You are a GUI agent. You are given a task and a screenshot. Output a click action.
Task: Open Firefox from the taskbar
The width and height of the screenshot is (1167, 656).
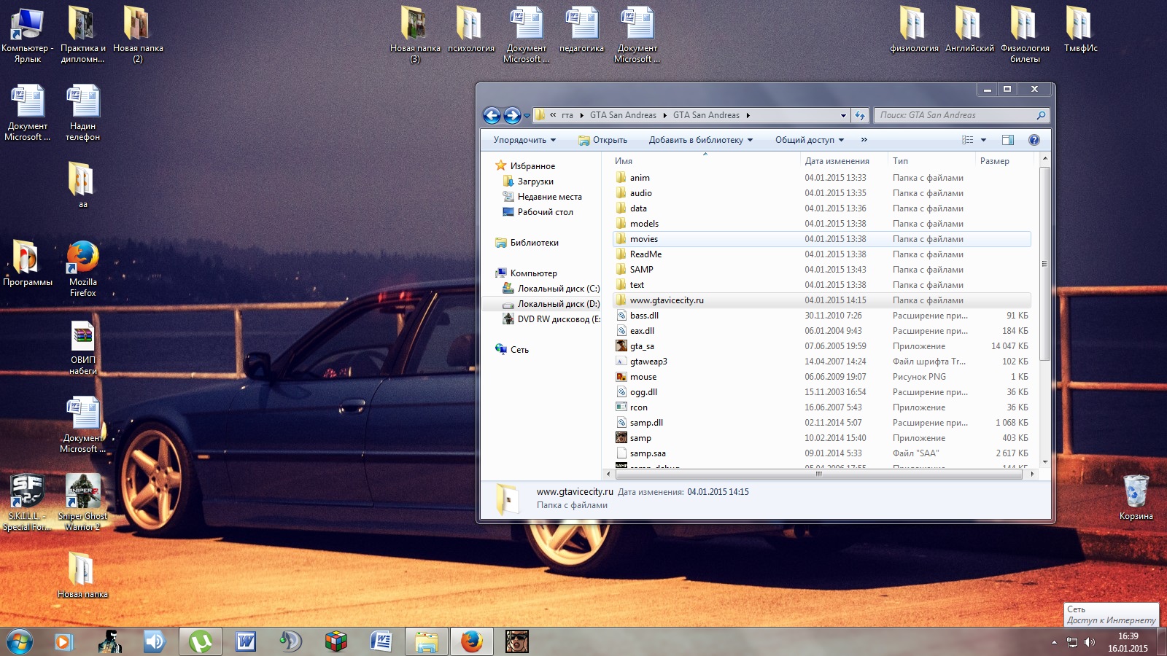(x=472, y=641)
